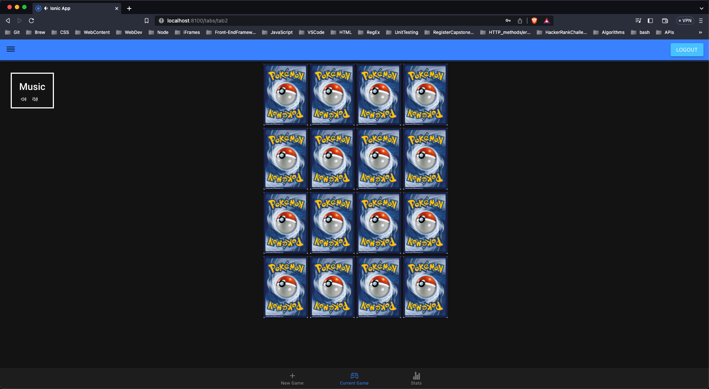Open the Node bookmarks folder
The image size is (709, 389).
click(158, 32)
